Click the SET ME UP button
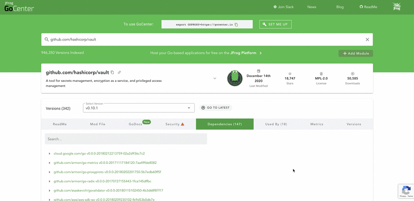 coord(275,24)
